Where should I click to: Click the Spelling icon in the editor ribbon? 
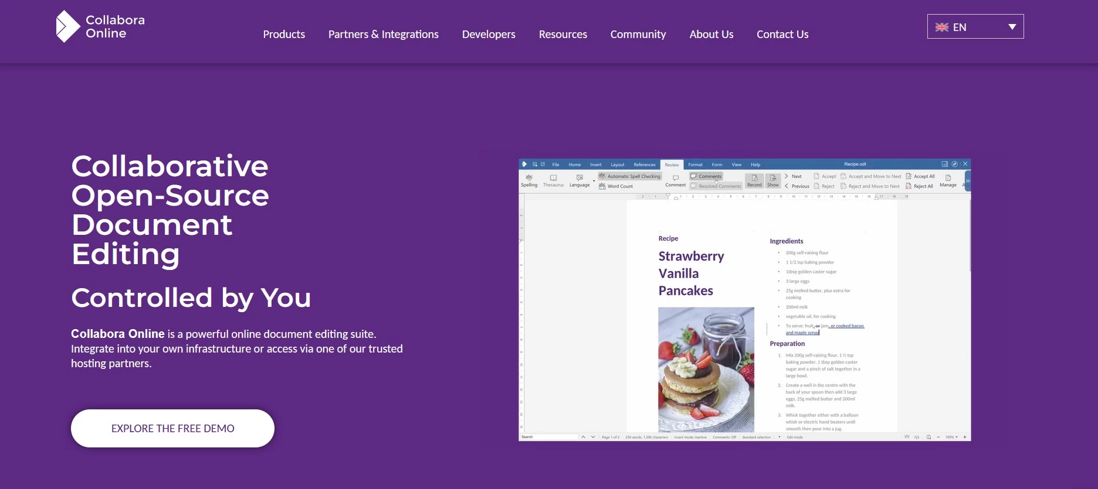point(529,180)
